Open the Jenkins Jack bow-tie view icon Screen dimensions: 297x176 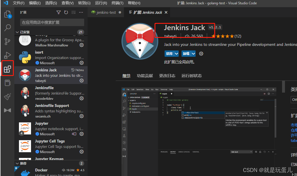tap(7, 110)
